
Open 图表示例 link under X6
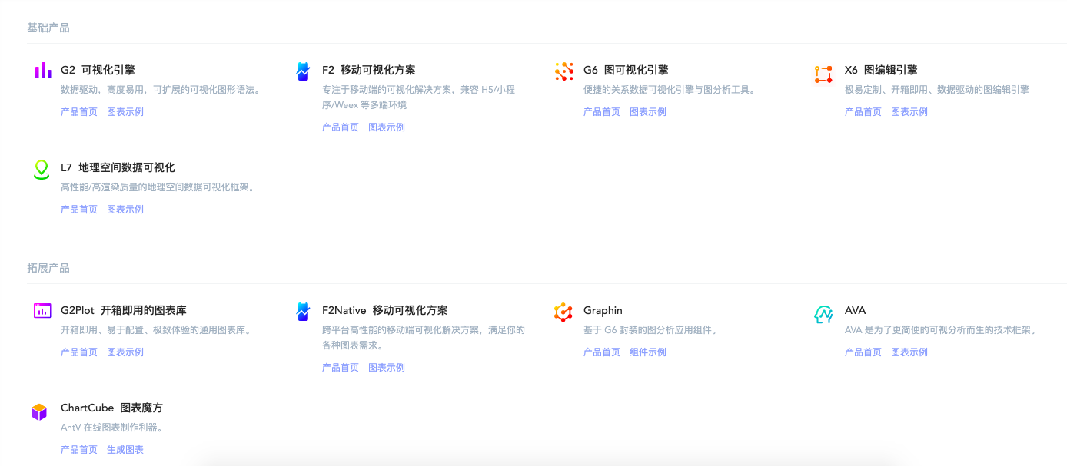[x=909, y=112]
